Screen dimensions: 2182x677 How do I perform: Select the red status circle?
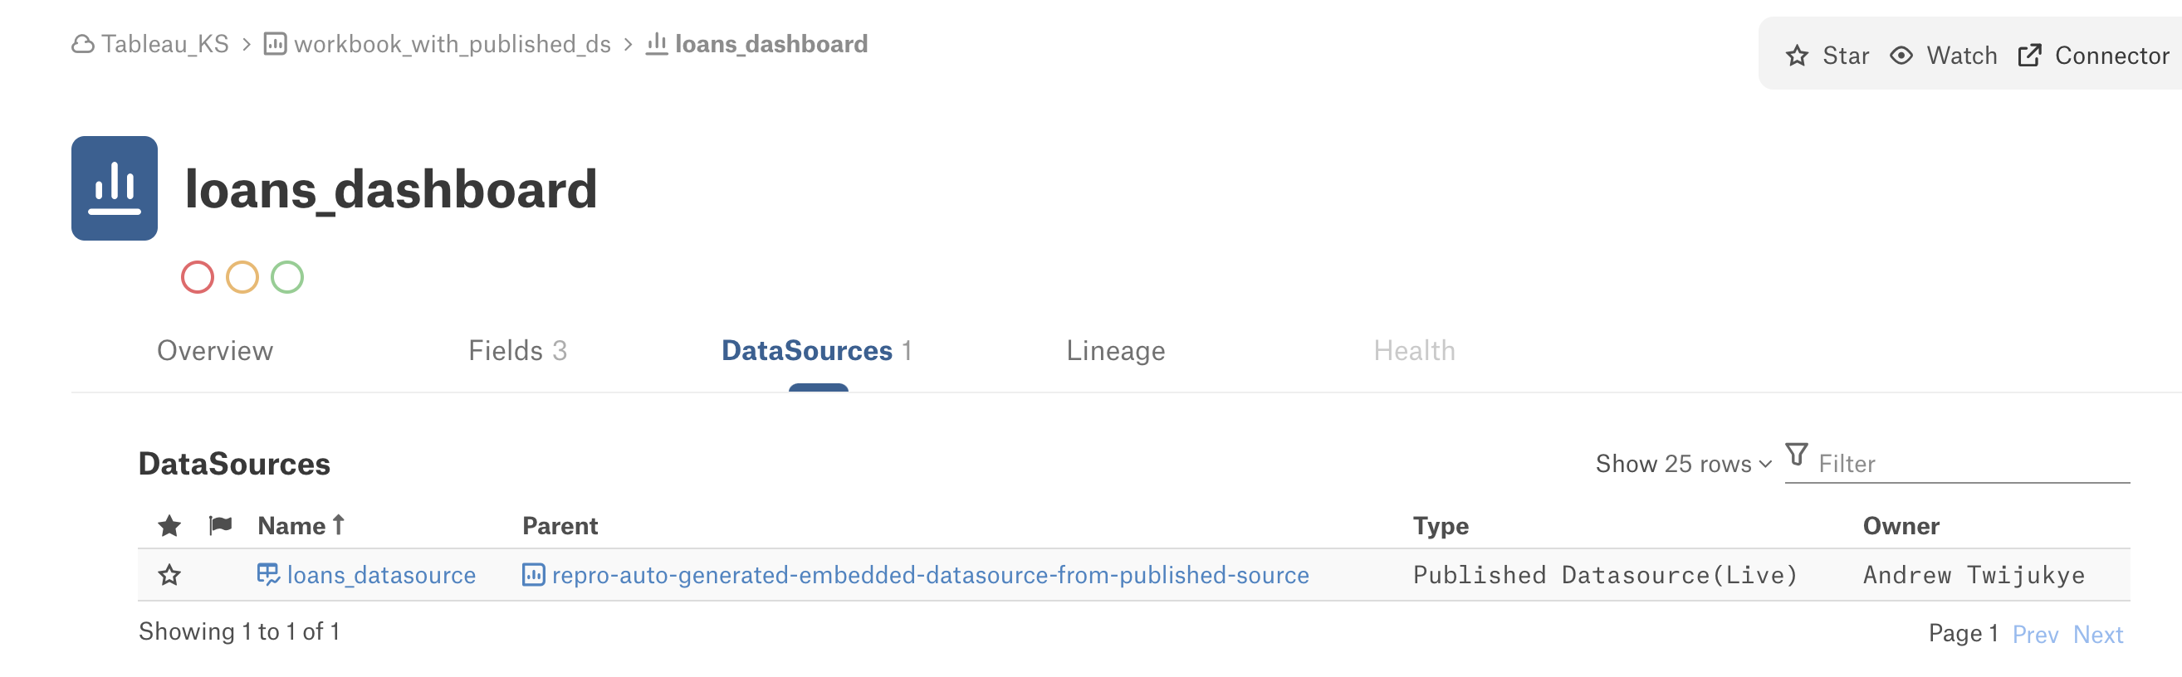198,277
